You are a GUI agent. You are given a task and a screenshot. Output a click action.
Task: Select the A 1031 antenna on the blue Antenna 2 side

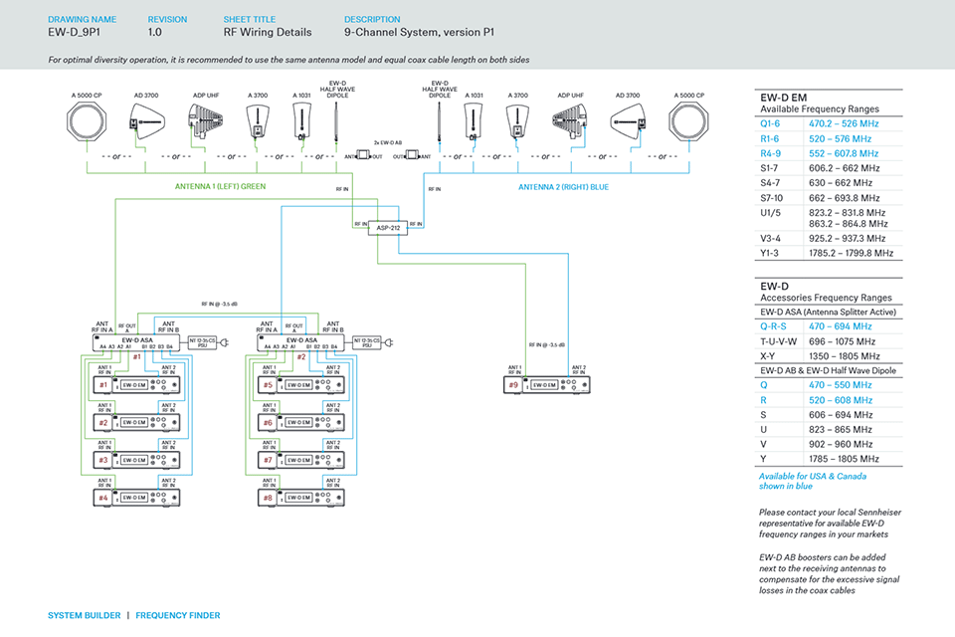(474, 120)
